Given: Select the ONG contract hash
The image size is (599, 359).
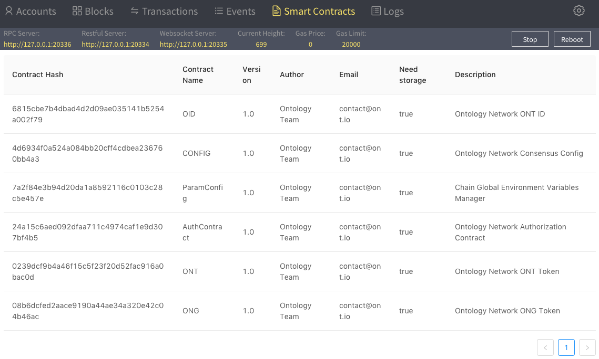Looking at the screenshot, I should tap(88, 311).
